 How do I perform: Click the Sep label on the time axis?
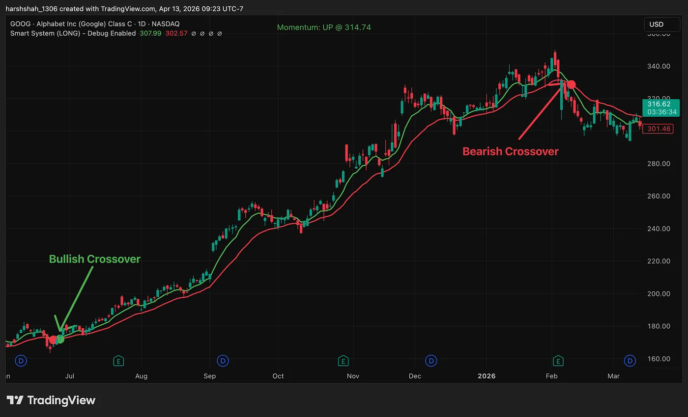point(210,376)
